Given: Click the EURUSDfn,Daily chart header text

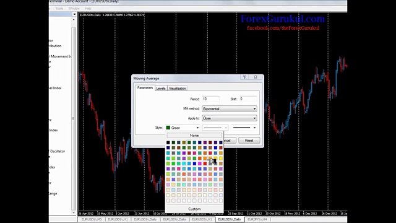Looking at the screenshot, I should pyautogui.click(x=111, y=15).
